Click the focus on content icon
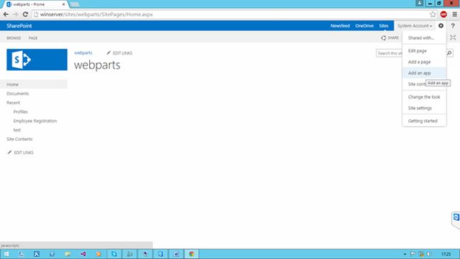This screenshot has height=259, width=460. click(453, 38)
